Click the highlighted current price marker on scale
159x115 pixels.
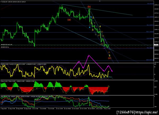[x=156, y=45]
